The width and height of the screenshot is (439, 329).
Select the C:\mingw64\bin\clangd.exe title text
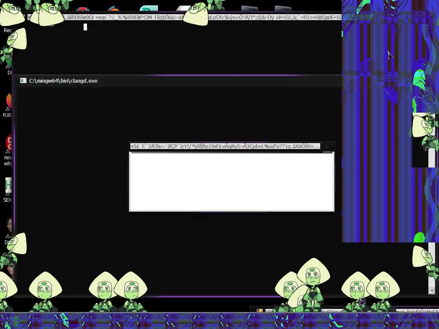tap(63, 81)
